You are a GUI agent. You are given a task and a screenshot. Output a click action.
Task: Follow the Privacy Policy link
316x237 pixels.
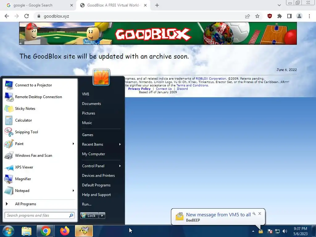[x=139, y=89]
